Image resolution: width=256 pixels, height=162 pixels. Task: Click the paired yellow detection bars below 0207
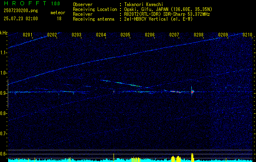click(176, 159)
